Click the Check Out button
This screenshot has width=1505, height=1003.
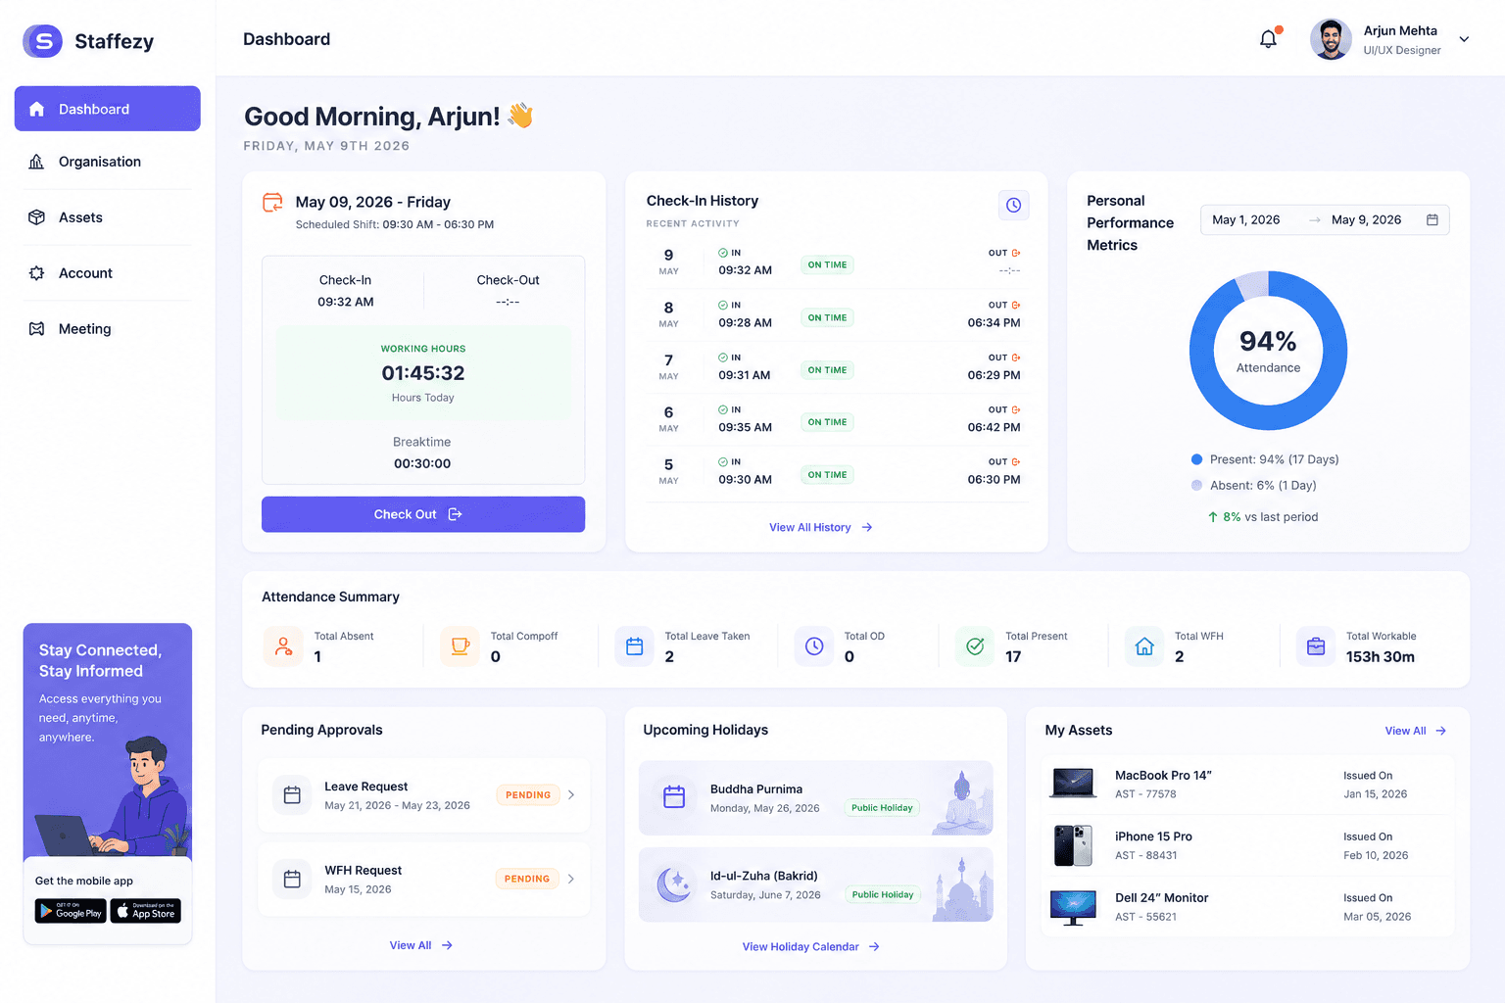(x=423, y=514)
